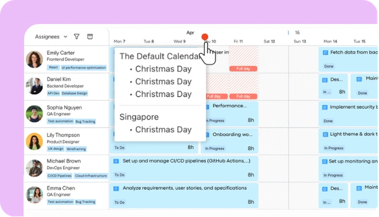Screen dimensions: 379x217
Task: Click the Singapore calendar heading in popup
Action: pos(139,116)
